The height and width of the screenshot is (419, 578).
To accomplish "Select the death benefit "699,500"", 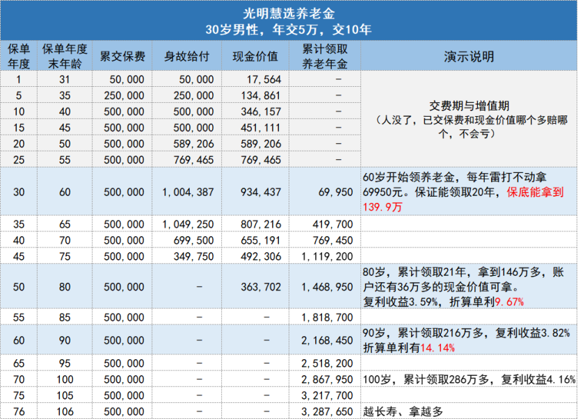I will coord(193,240).
